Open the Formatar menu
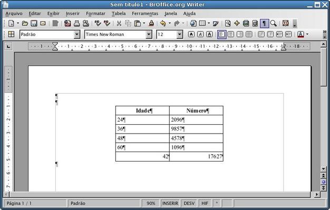Viewport: 330px width, 210px height. pyautogui.click(x=95, y=14)
